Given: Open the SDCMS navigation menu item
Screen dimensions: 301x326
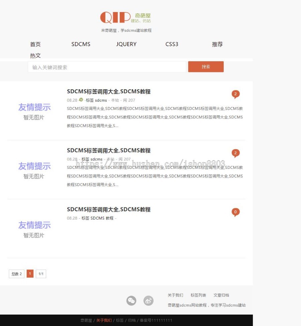Looking at the screenshot, I should 81,44.
